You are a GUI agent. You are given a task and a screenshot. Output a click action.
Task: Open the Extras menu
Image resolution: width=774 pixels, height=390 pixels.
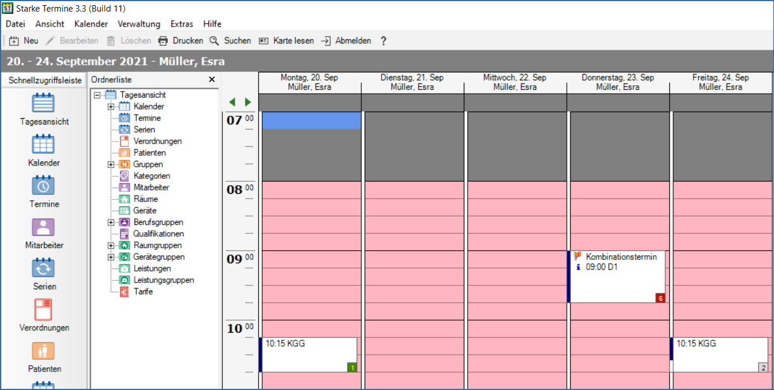pyautogui.click(x=182, y=24)
